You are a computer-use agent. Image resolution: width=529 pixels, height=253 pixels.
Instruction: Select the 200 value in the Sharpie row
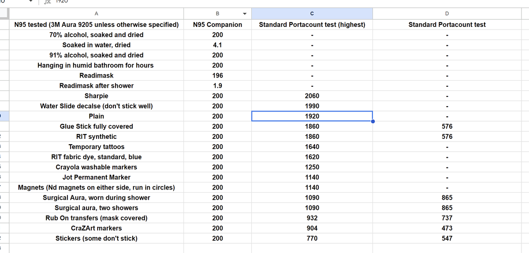(x=218, y=96)
